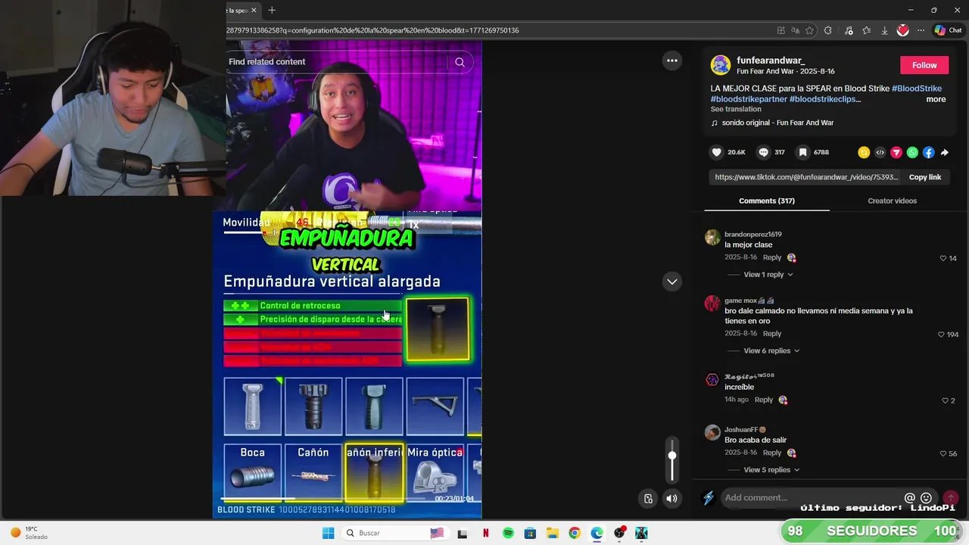Click the search magnifier in Find related content

pyautogui.click(x=460, y=62)
